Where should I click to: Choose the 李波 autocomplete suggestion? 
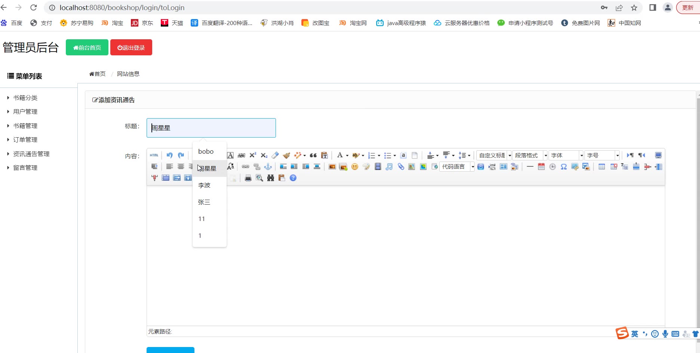point(209,185)
